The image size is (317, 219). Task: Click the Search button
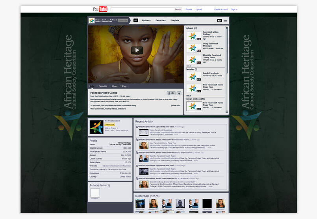click(178, 9)
